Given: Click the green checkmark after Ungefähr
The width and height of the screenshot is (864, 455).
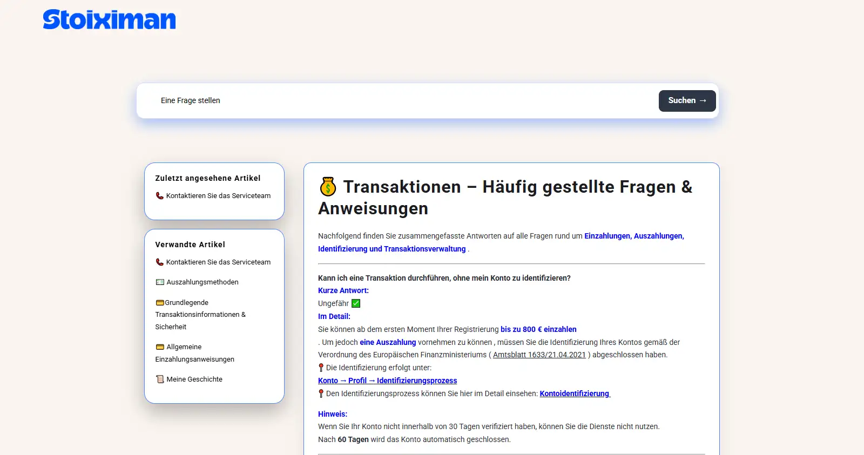Looking at the screenshot, I should tap(356, 303).
